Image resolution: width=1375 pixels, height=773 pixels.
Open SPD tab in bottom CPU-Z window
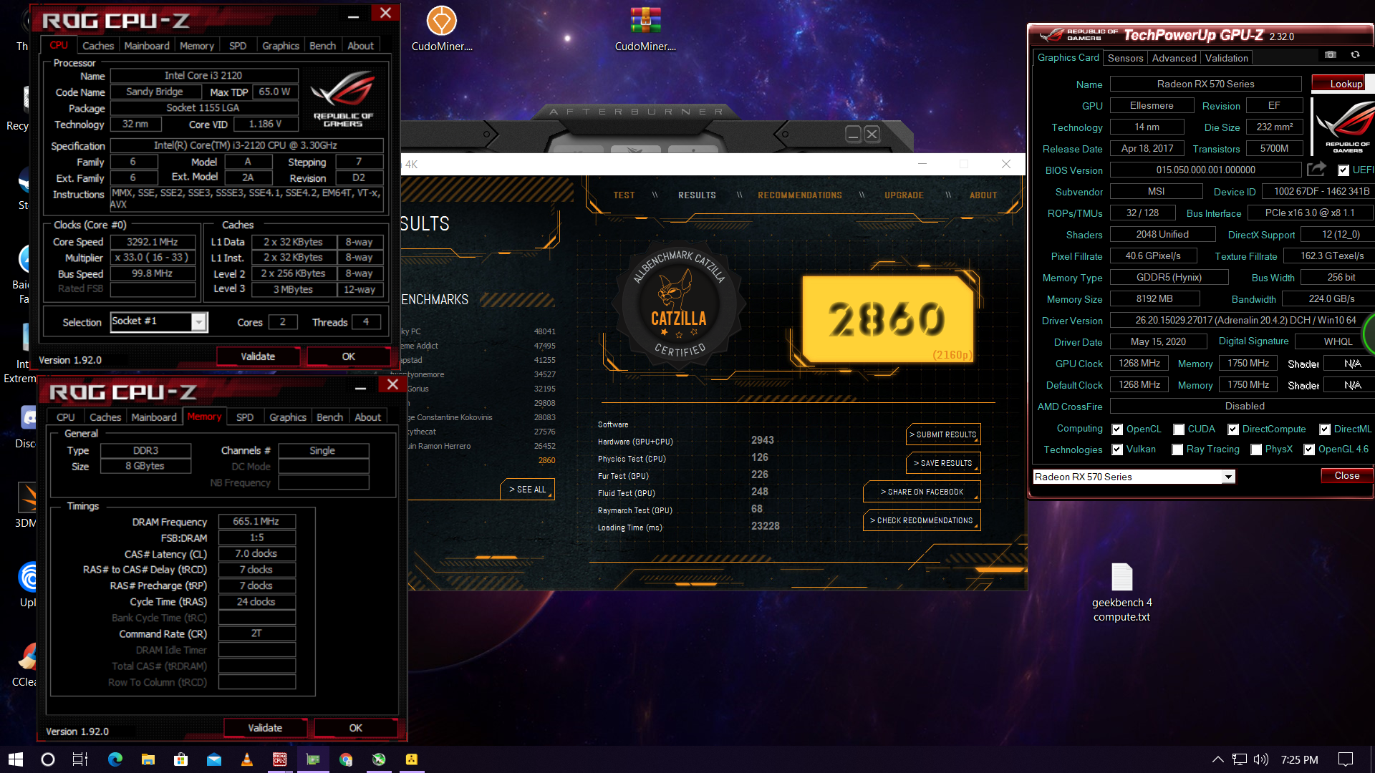coord(245,417)
